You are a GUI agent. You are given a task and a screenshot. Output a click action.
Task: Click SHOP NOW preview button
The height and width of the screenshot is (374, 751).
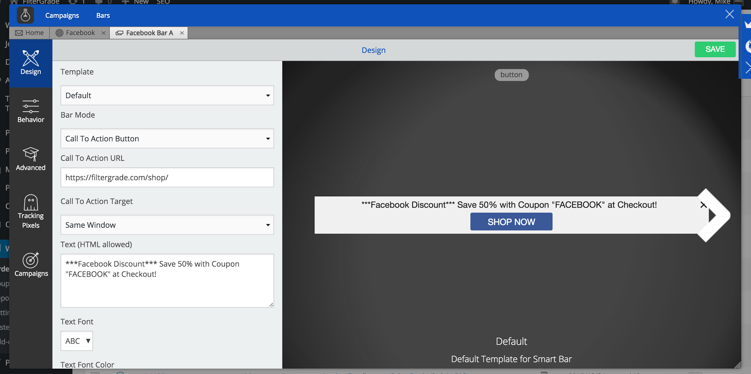coord(511,222)
